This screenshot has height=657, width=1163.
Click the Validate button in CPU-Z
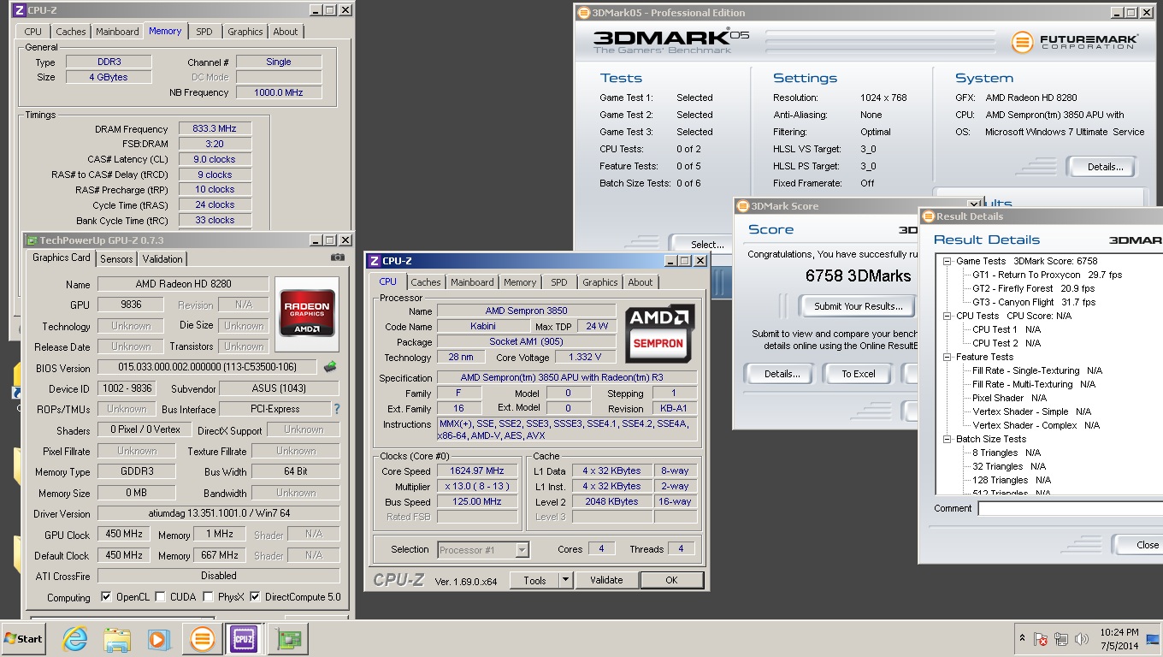606,580
